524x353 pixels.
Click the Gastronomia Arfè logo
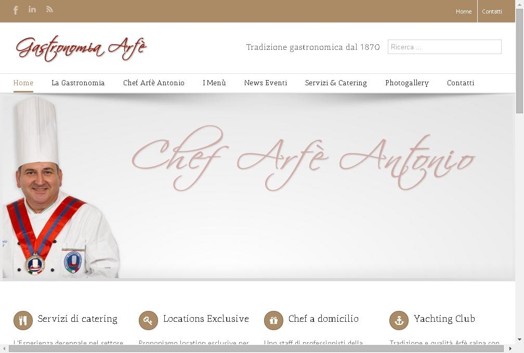point(81,48)
